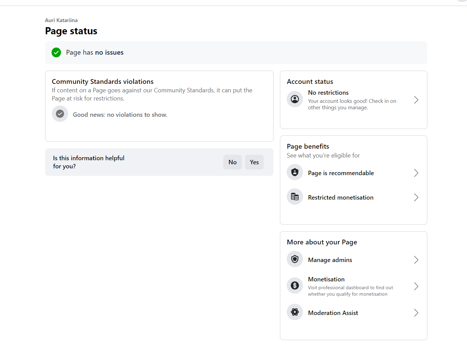Open the Manage admins chevron arrow
This screenshot has height=352, width=467.
416,260
